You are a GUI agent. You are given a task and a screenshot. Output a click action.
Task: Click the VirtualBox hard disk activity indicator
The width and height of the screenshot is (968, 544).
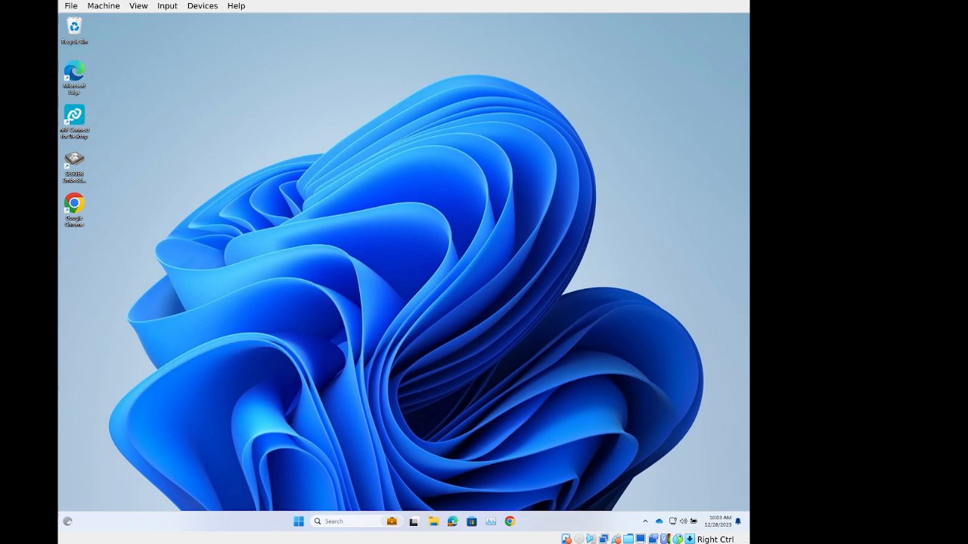tap(566, 539)
